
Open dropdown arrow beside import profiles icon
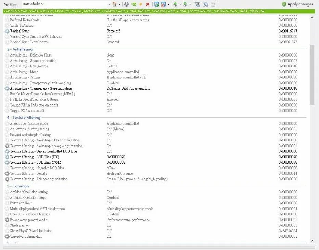click(190, 4)
